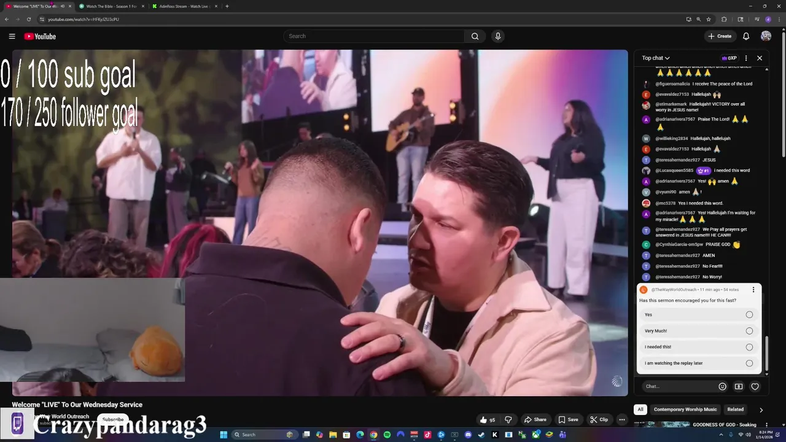Image resolution: width=786 pixels, height=442 pixels.
Task: Close the live chat panel
Action: click(760, 58)
